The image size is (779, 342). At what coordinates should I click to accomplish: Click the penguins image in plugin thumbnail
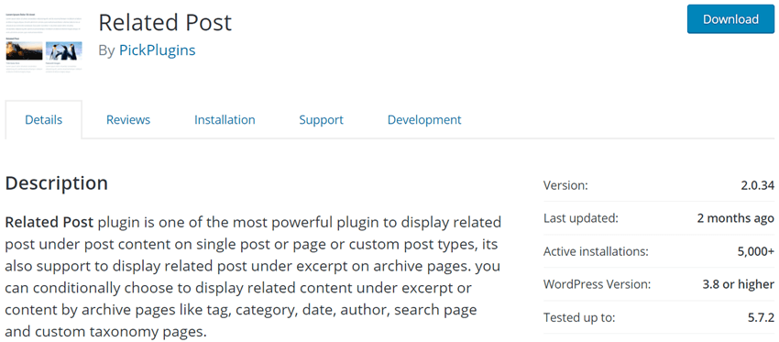pos(63,50)
